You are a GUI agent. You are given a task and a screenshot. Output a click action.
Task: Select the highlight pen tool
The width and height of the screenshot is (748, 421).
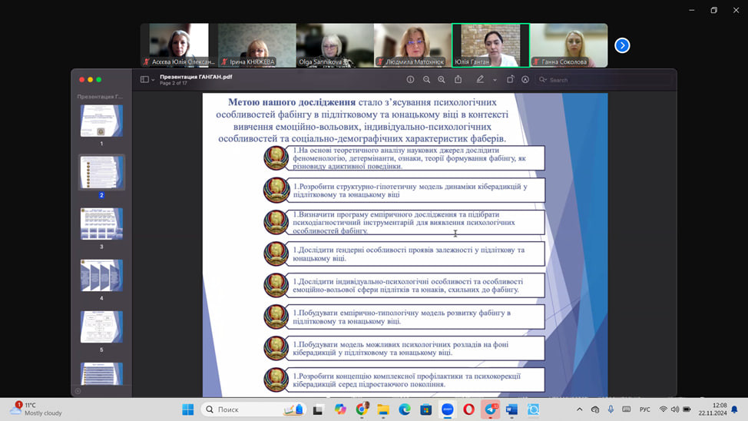click(x=480, y=79)
